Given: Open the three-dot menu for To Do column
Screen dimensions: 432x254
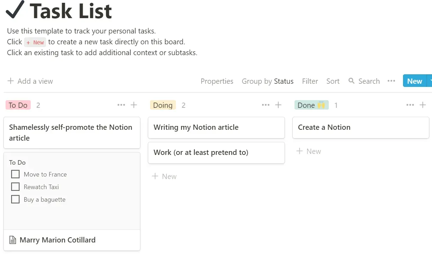Looking at the screenshot, I should pyautogui.click(x=121, y=105).
